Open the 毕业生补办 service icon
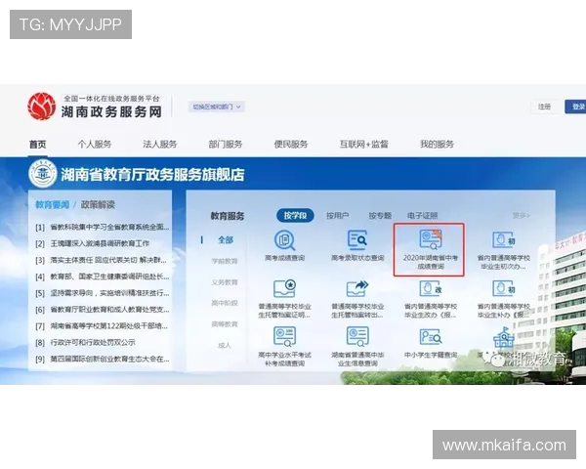 pyautogui.click(x=503, y=289)
